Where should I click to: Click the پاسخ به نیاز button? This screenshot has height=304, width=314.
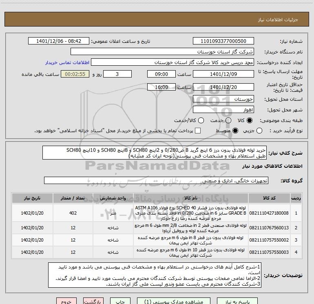237,301
